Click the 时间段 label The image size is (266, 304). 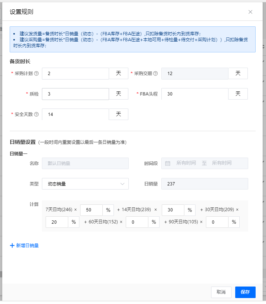(151, 164)
